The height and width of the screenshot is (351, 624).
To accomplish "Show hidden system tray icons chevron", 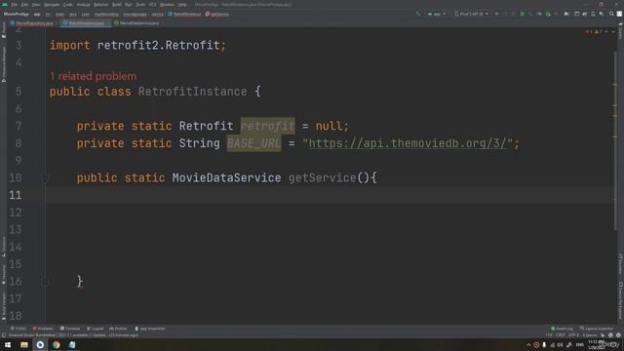I will pyautogui.click(x=528, y=345).
